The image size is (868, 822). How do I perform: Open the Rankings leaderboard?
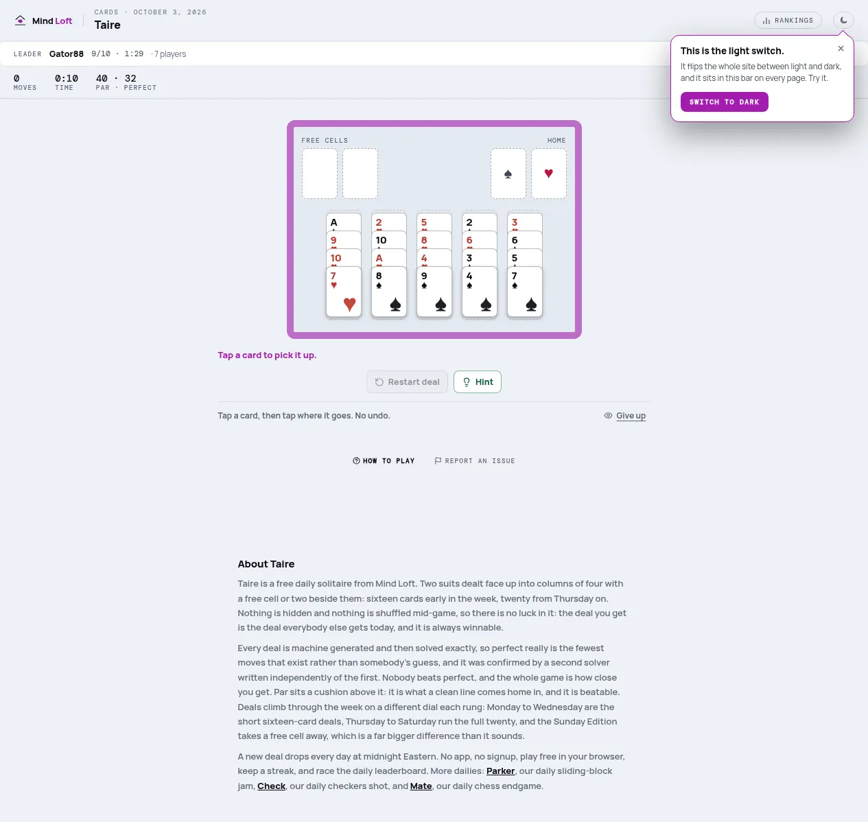788,21
